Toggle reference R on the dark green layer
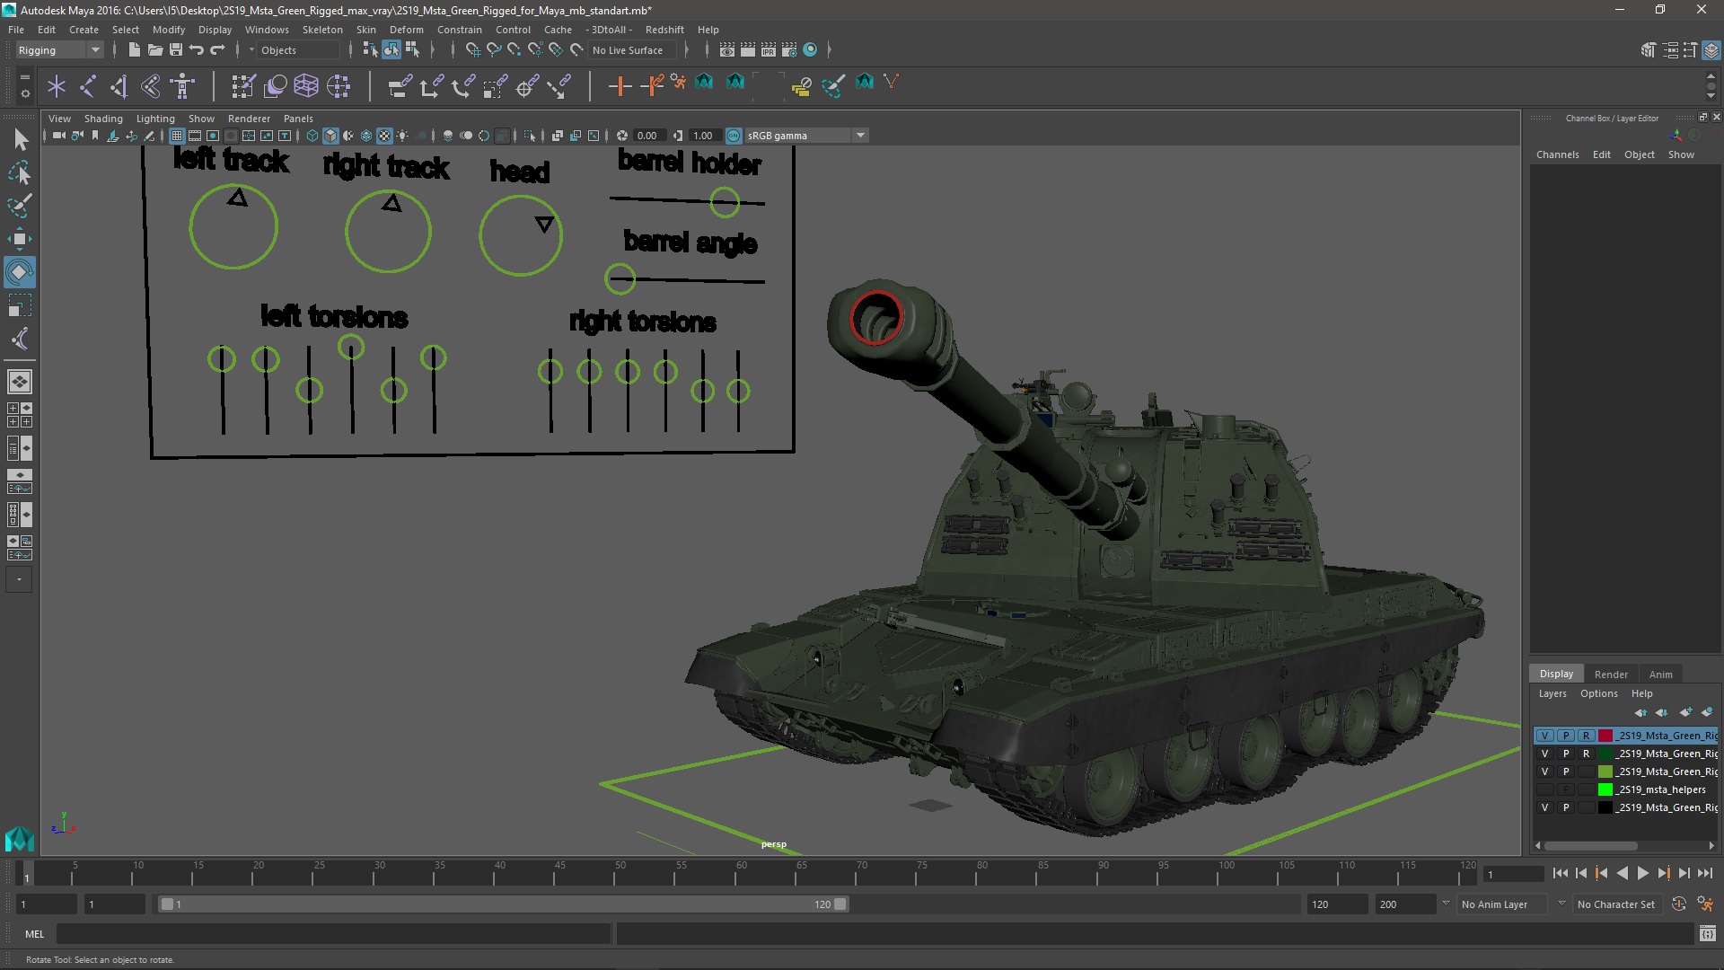 pyautogui.click(x=1586, y=754)
